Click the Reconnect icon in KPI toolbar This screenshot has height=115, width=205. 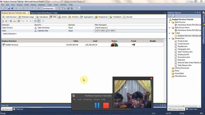pyautogui.click(x=6, y=21)
